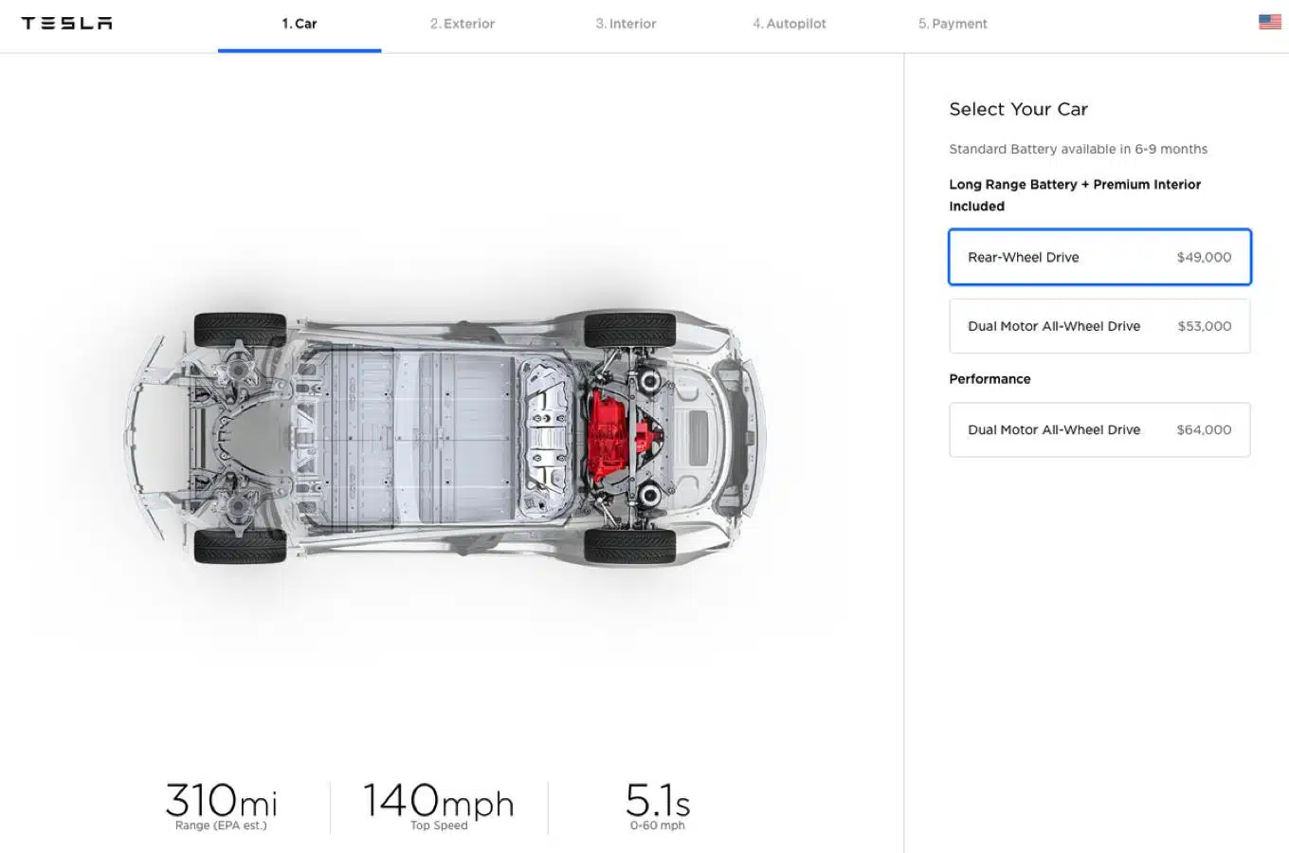The height and width of the screenshot is (853, 1289).
Task: Select Dual Motor All-Wheel Drive for $53,000
Action: pos(1099,326)
